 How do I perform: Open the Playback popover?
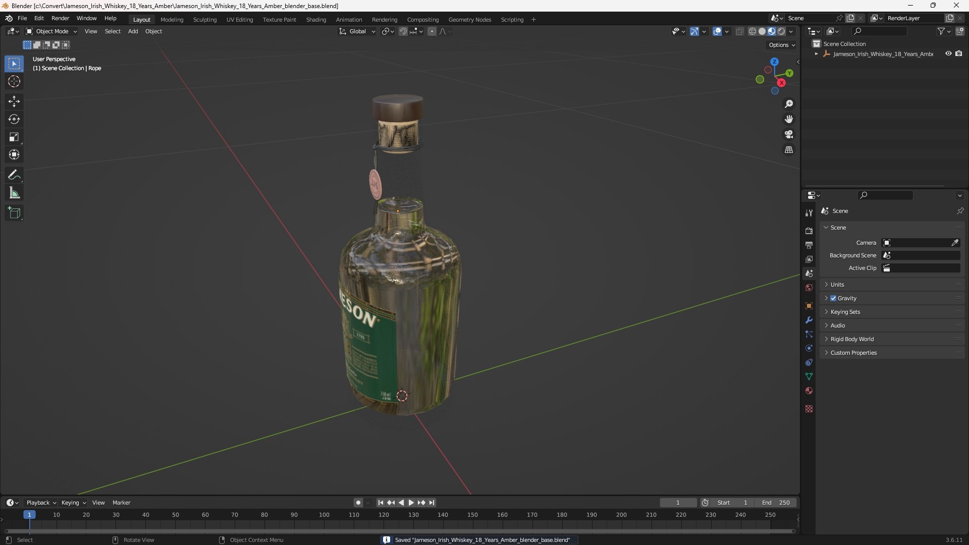click(x=41, y=503)
